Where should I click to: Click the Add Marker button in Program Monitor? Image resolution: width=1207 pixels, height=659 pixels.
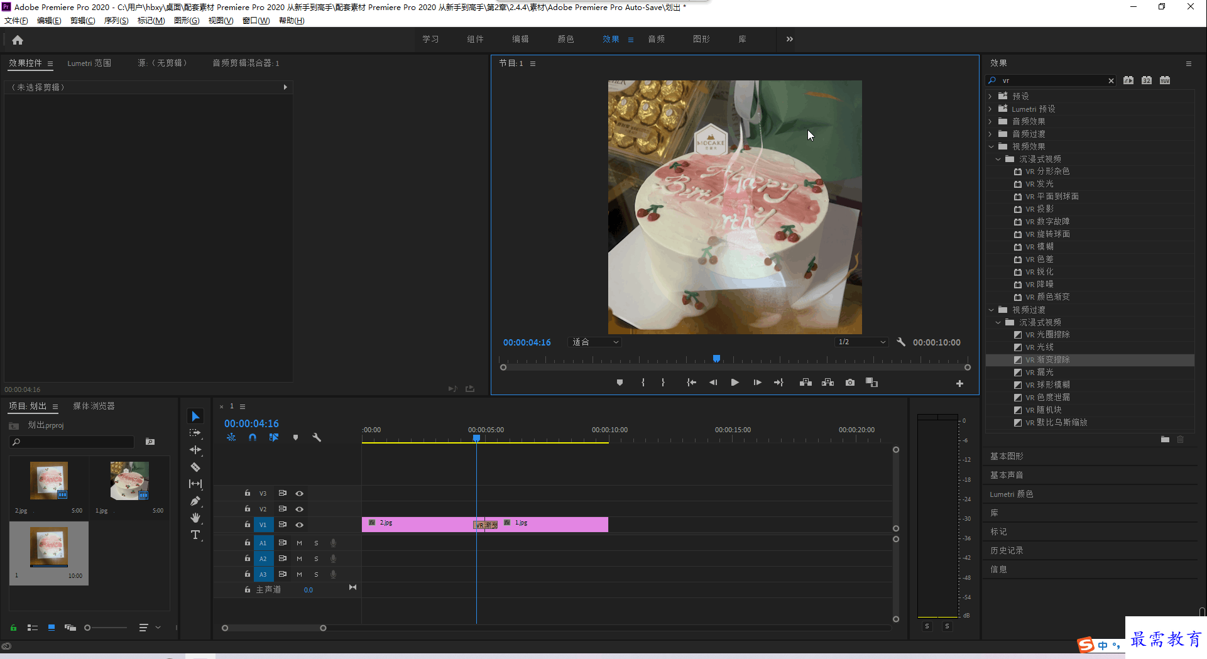pyautogui.click(x=620, y=383)
